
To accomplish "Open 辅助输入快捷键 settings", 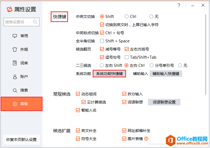I will 166,74.
